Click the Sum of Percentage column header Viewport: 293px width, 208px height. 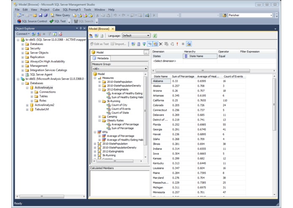click(183, 77)
